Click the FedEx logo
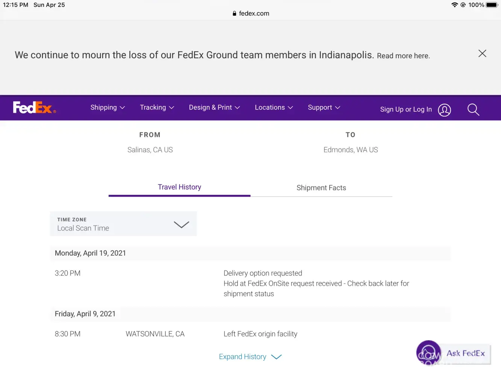This screenshot has width=501, height=376. point(34,108)
